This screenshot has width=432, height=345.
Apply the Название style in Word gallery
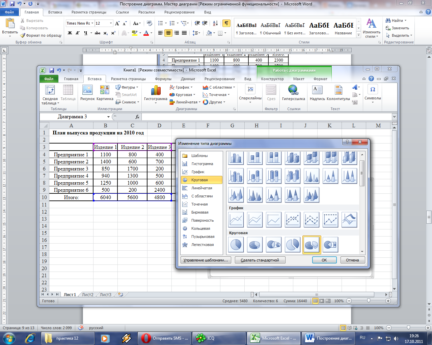pos(343,28)
